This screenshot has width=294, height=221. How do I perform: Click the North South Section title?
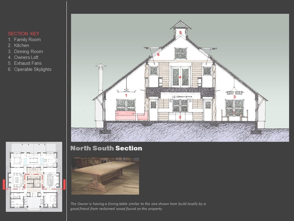click(x=106, y=148)
